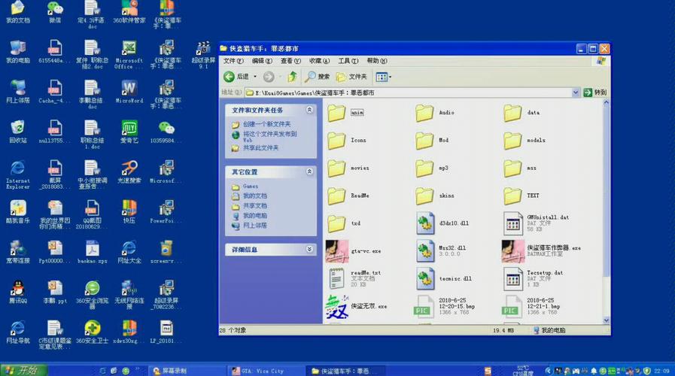Expand the address bar dropdown
This screenshot has height=376, width=675.
pyautogui.click(x=575, y=92)
